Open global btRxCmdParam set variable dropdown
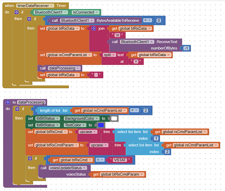This screenshot has height=191, width=225. tap(77, 145)
